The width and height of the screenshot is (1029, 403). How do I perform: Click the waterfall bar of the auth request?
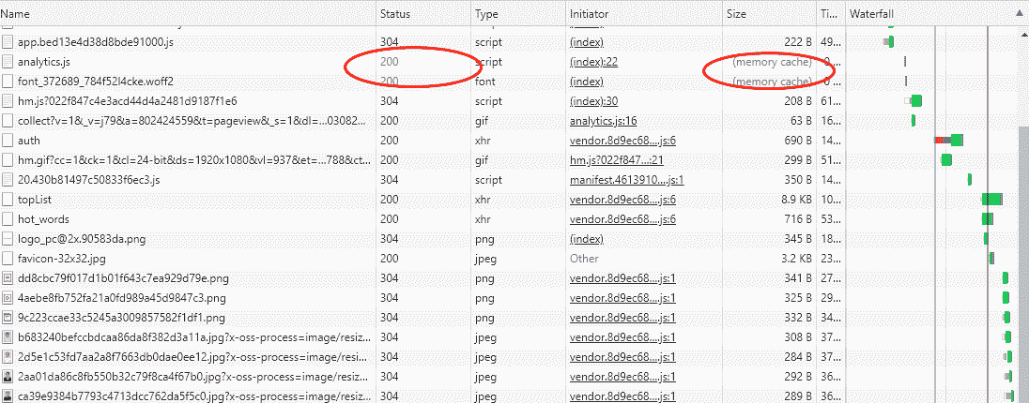[x=949, y=140]
